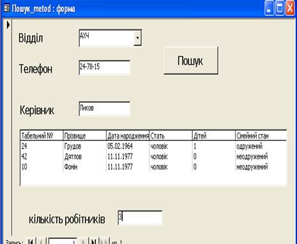Click the Сімейний стан column header
The width and height of the screenshot is (297, 244).
(x=261, y=136)
